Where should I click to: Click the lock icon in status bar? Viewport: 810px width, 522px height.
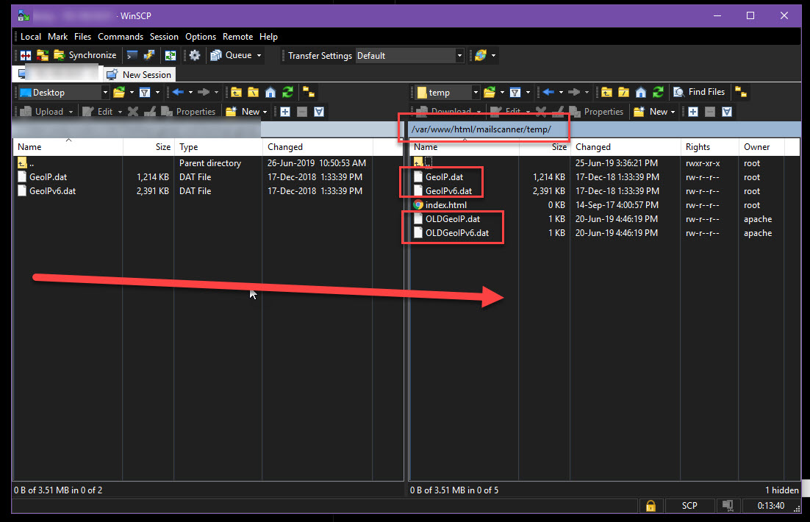[x=650, y=506]
